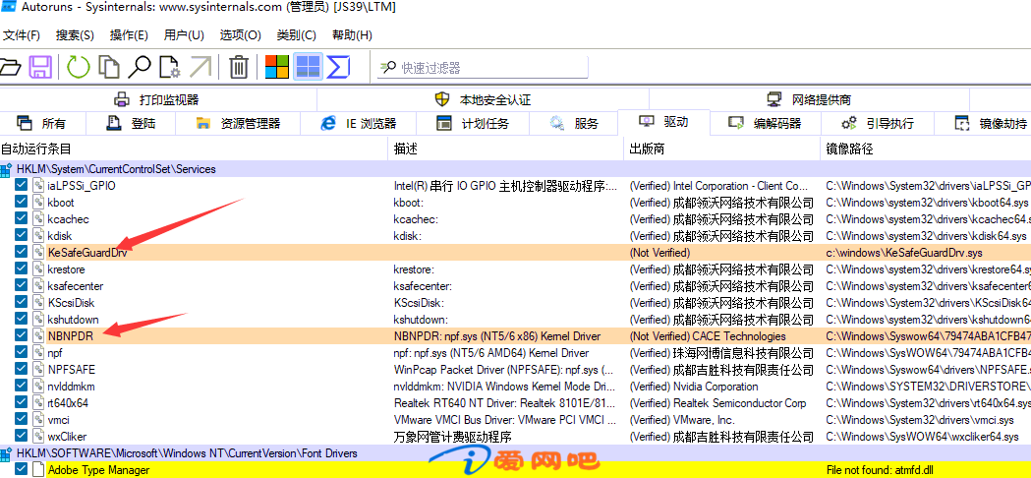The width and height of the screenshot is (1031, 478).
Task: Uncheck the iaLPSSi_GPIO entry checkbox
Action: pos(21,186)
